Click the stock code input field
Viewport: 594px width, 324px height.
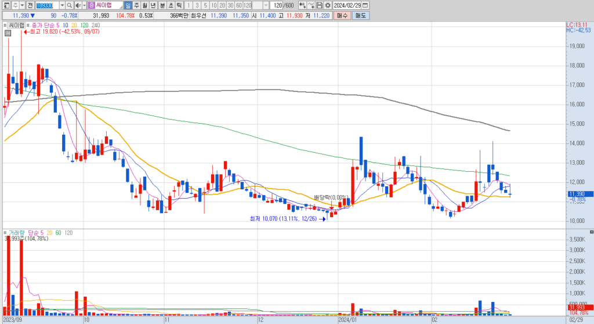48,5
